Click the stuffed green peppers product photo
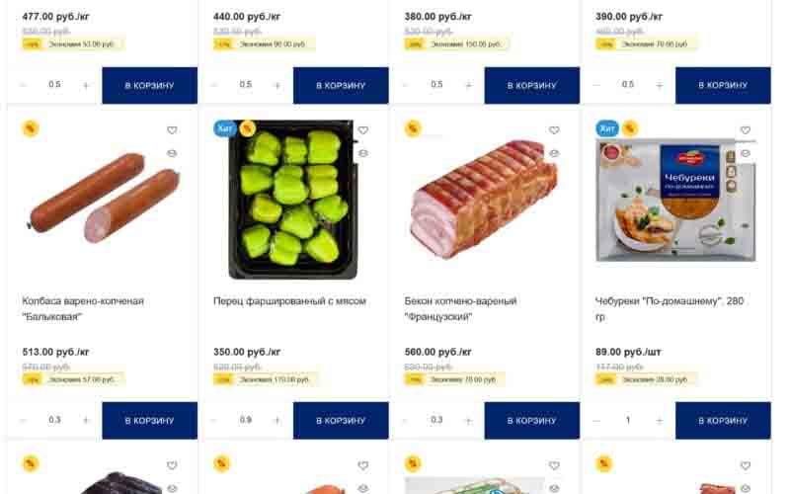 290,201
